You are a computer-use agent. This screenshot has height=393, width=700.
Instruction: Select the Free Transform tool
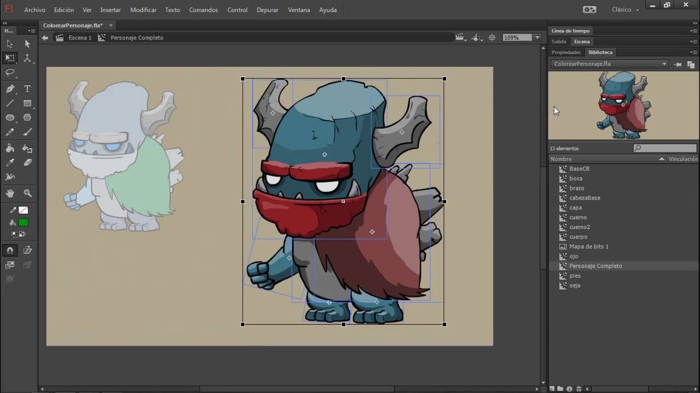[10, 58]
